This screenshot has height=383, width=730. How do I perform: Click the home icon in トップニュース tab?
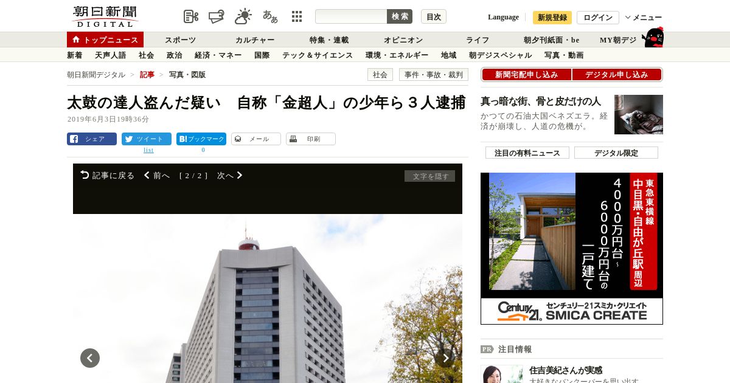point(76,40)
